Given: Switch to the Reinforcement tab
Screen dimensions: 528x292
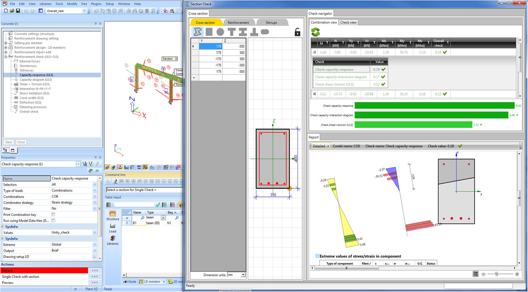Looking at the screenshot, I should pyautogui.click(x=238, y=23).
